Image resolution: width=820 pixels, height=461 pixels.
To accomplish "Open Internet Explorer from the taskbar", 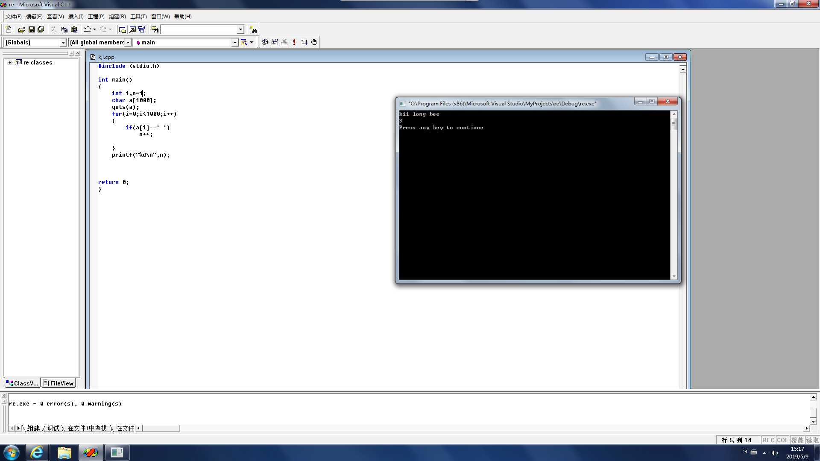I will click(x=37, y=452).
